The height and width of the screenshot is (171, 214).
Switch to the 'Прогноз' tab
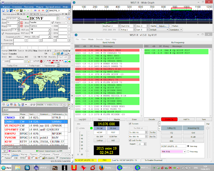click(x=34, y=155)
